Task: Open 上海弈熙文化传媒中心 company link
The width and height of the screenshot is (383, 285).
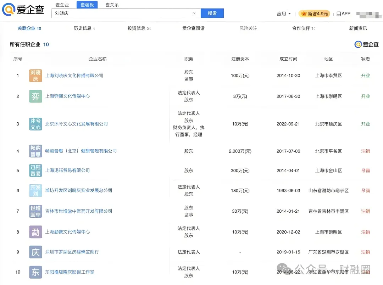Action: 67,96
